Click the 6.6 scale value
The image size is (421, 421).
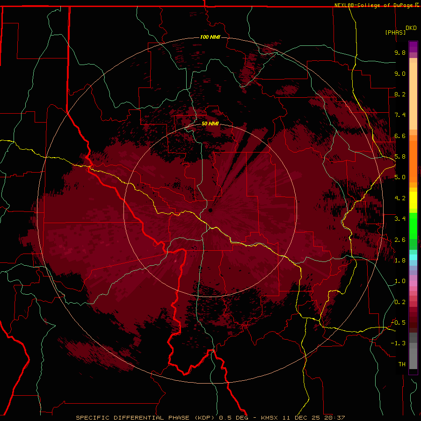pos(400,136)
